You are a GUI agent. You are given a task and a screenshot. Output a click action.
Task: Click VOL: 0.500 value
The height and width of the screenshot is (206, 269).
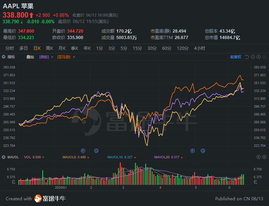pyautogui.click(x=32, y=157)
